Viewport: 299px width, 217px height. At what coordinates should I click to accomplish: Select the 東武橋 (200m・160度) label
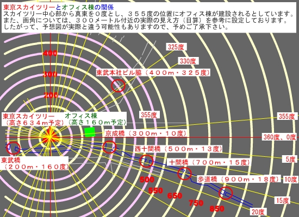34,163
